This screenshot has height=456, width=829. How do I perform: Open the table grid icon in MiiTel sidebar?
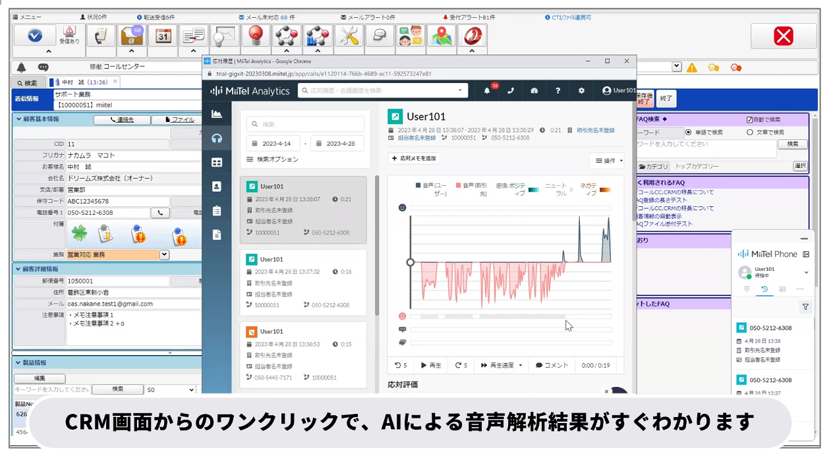point(216,162)
